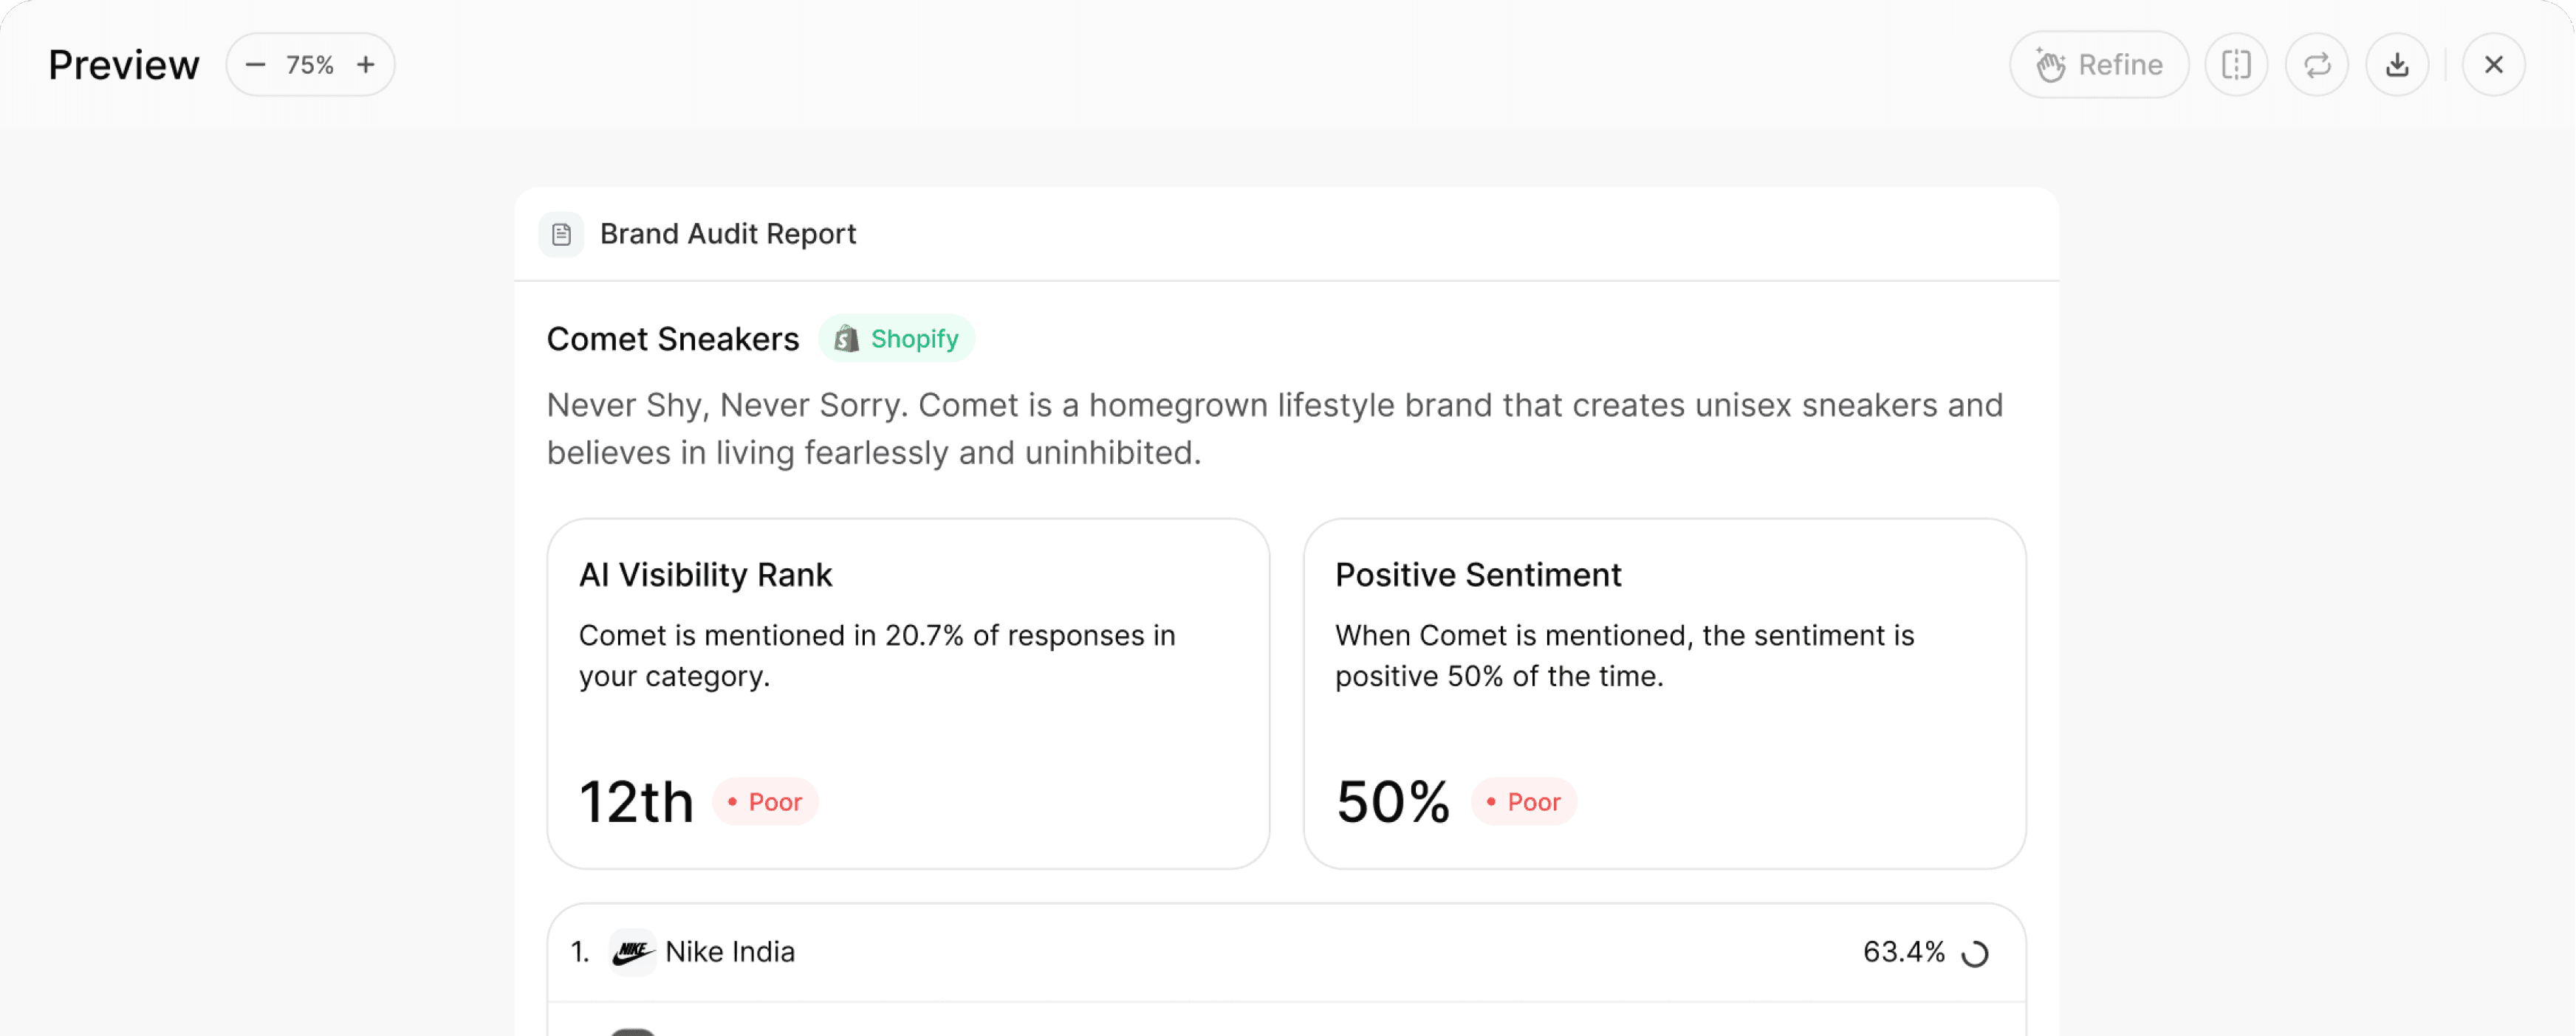
Task: Click the Poor badge next to 12th
Action: tap(765, 802)
